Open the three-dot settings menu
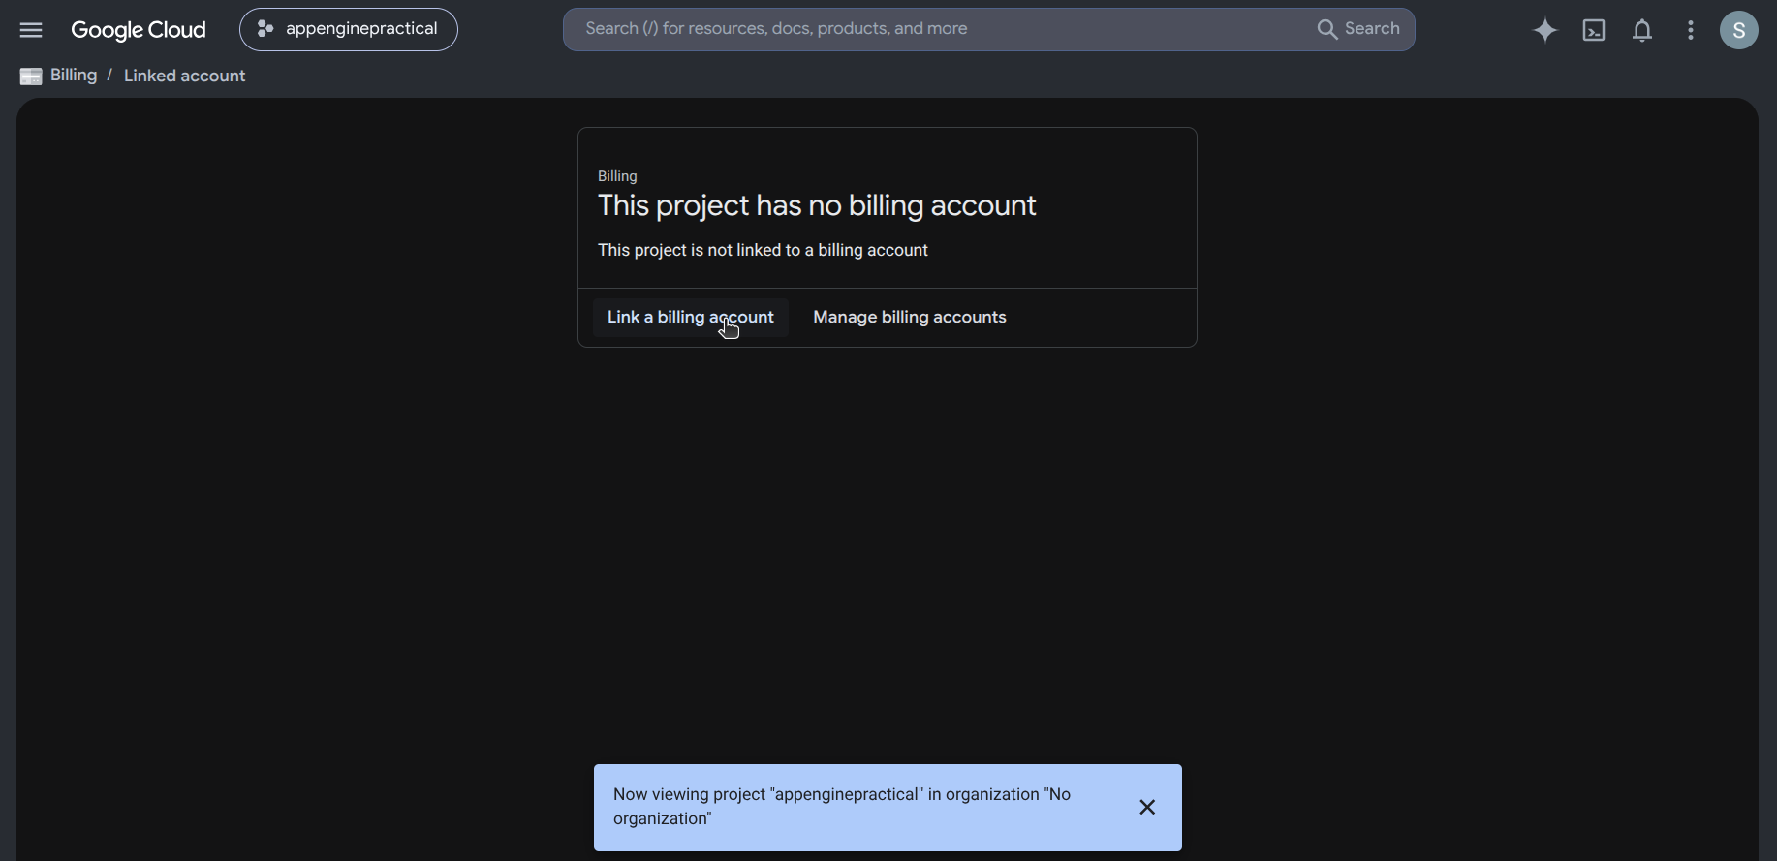 pyautogui.click(x=1691, y=30)
